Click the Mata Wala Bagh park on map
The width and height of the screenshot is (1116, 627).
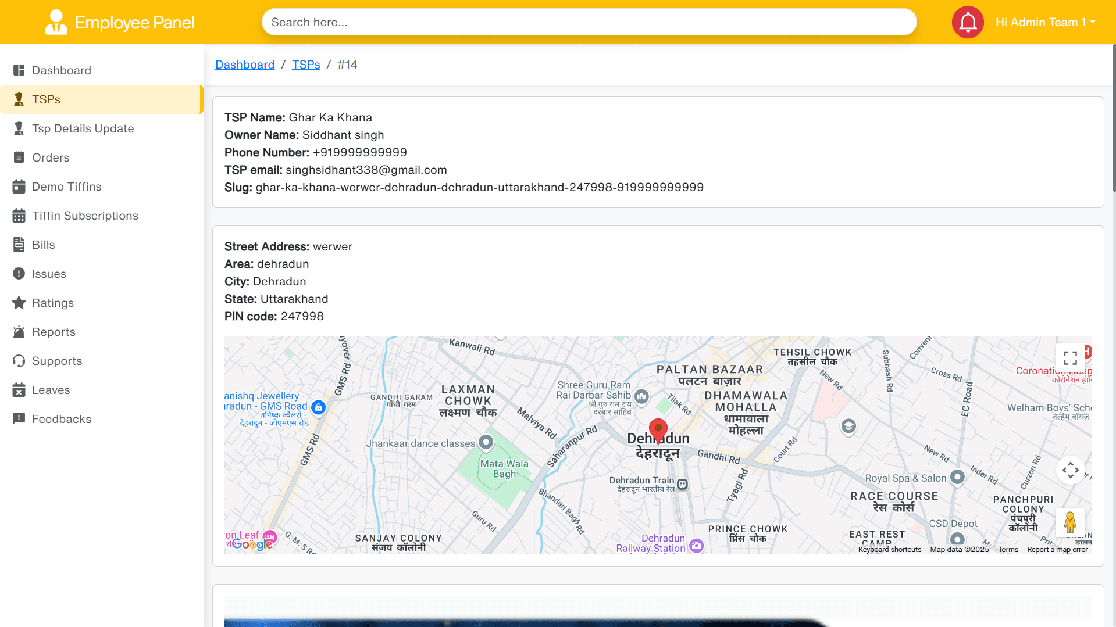point(504,468)
